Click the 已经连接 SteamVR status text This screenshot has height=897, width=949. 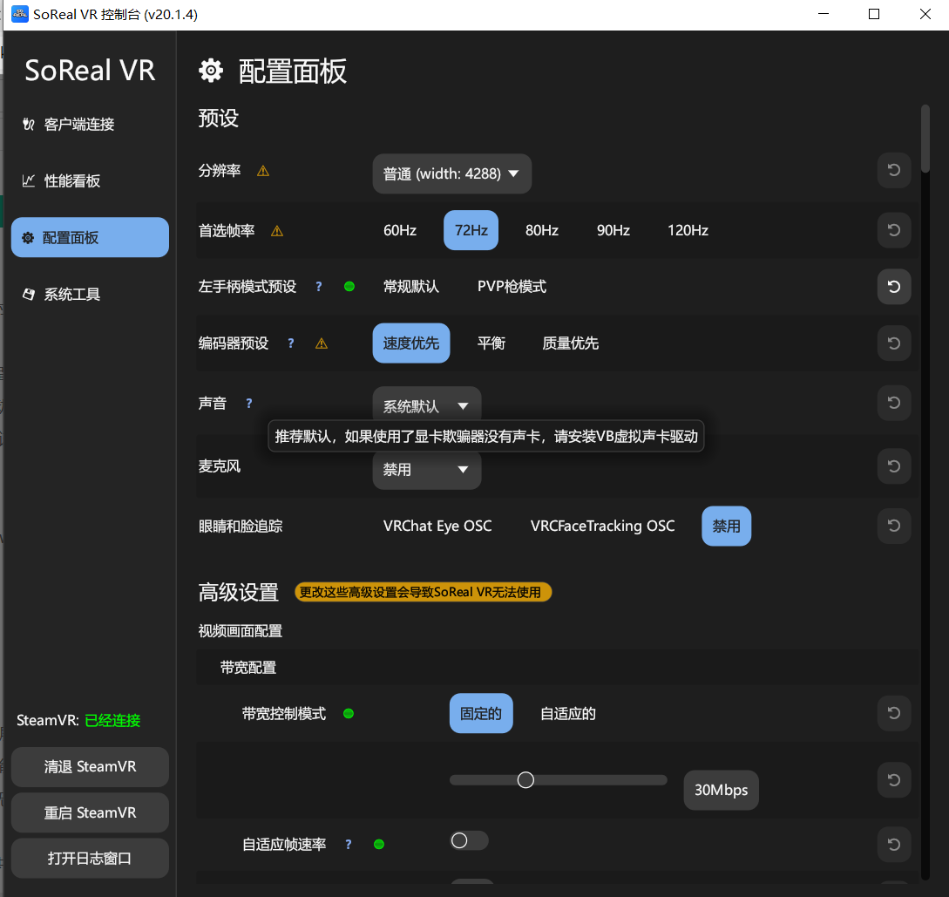click(112, 720)
